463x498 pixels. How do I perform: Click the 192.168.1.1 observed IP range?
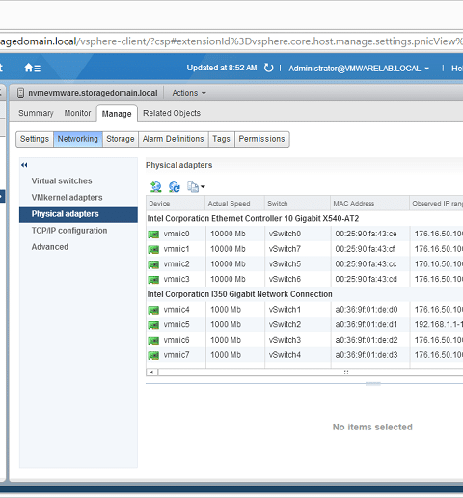[439, 325]
